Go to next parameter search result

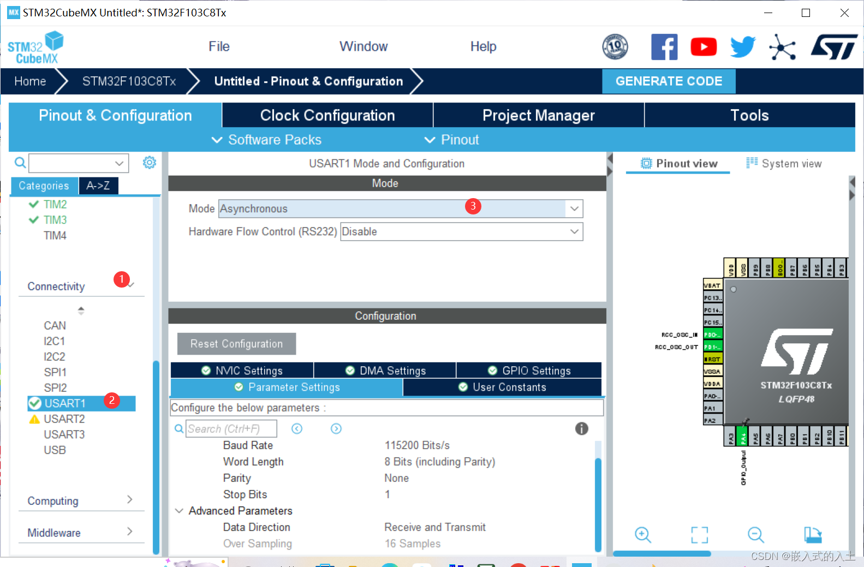coord(336,428)
